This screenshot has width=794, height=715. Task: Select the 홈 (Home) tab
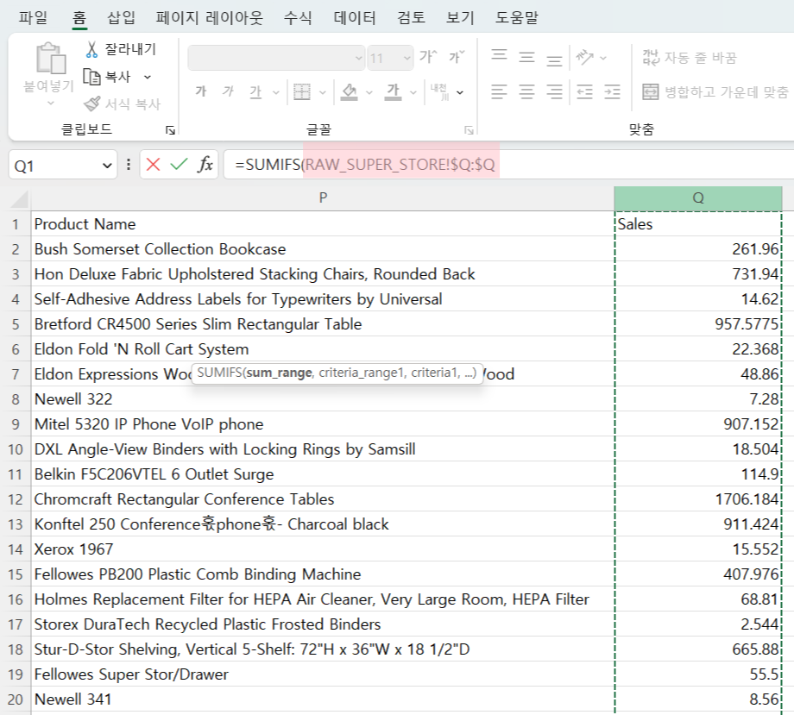(79, 18)
